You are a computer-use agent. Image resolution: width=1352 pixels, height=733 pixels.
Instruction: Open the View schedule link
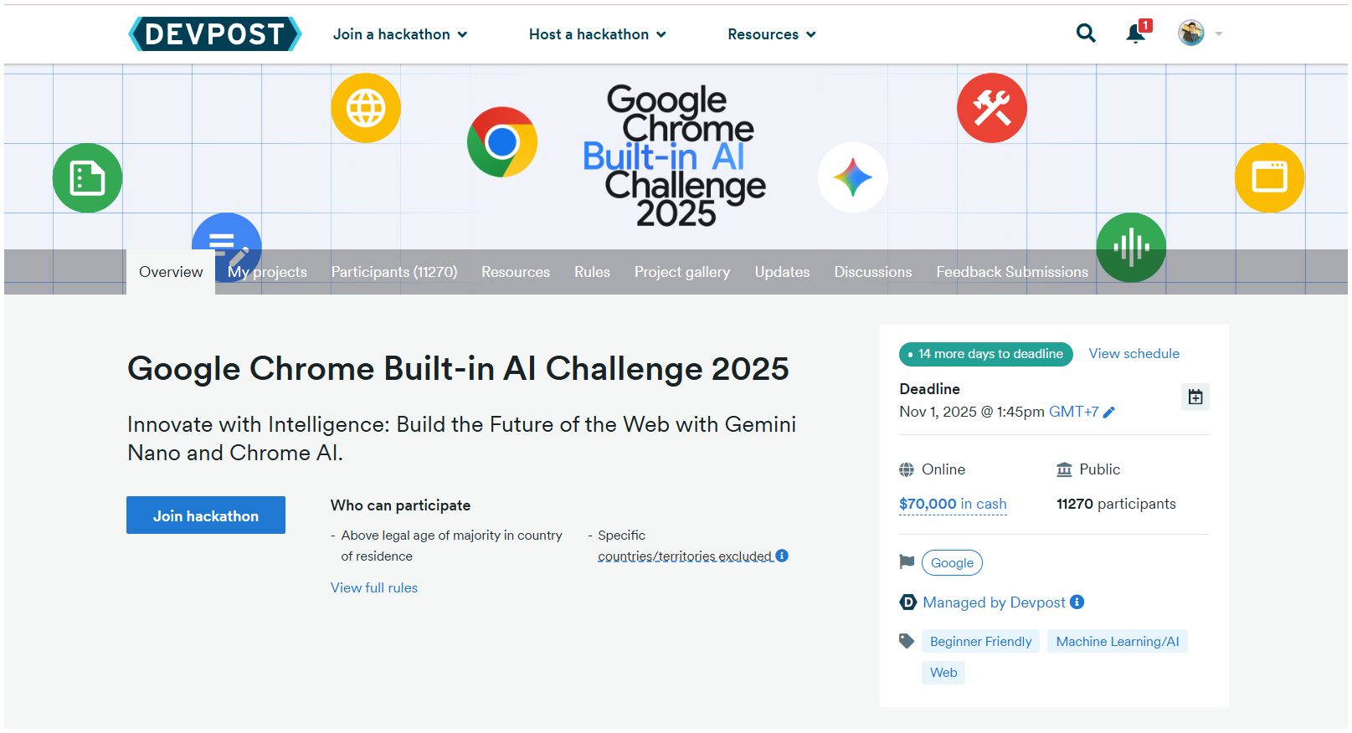(x=1134, y=354)
